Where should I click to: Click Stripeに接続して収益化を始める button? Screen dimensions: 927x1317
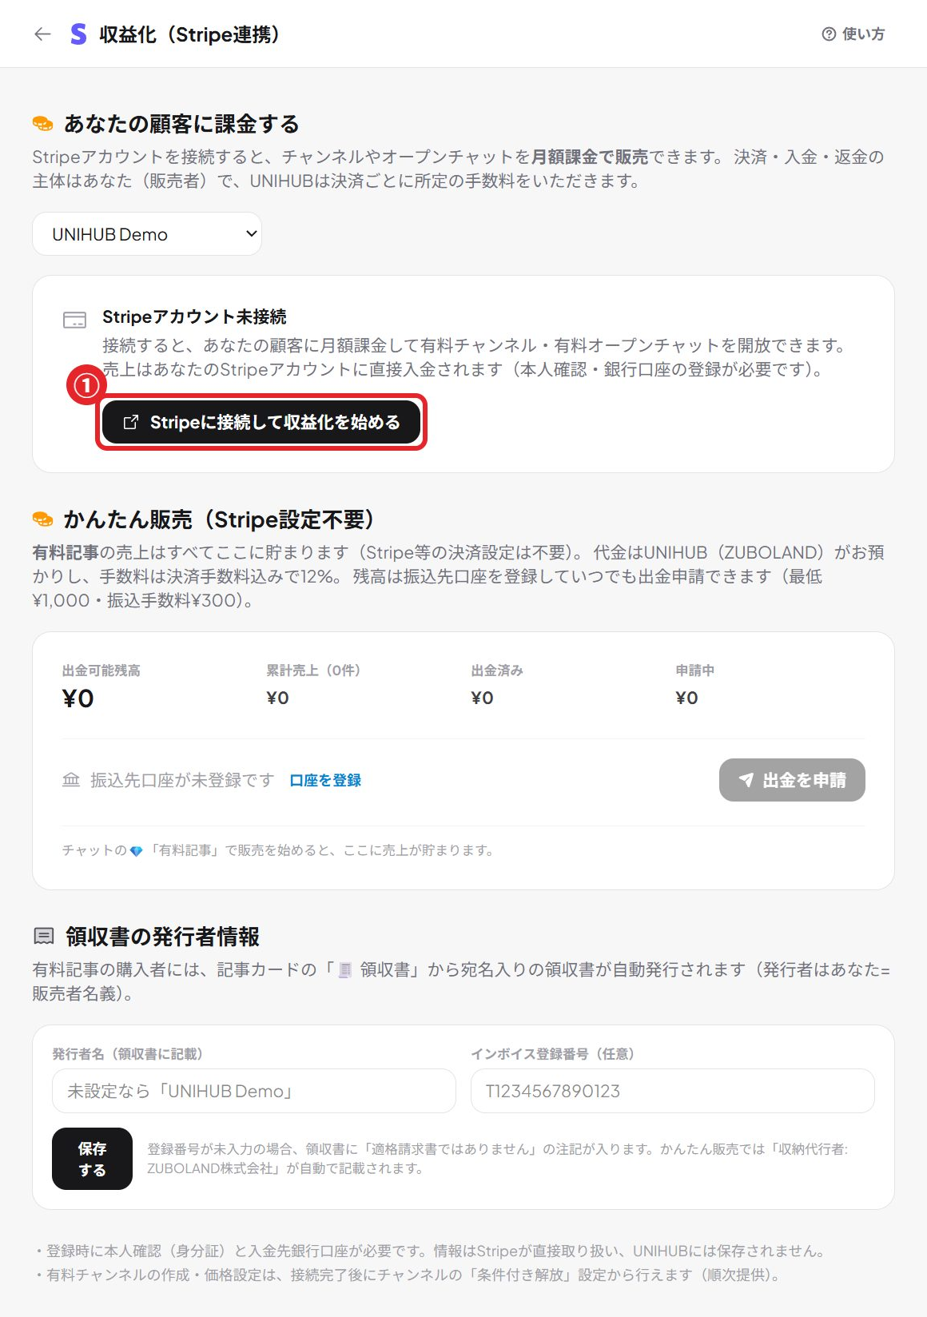coord(261,422)
